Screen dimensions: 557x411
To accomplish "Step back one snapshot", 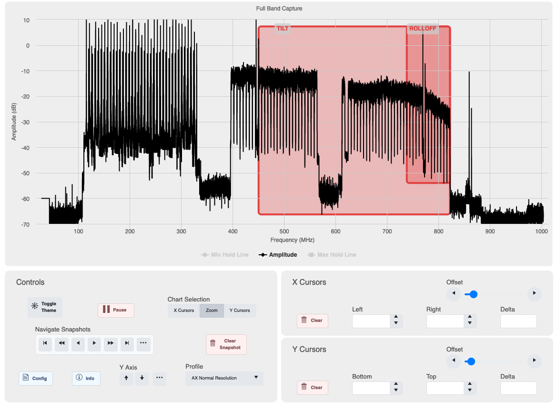I will (78, 343).
